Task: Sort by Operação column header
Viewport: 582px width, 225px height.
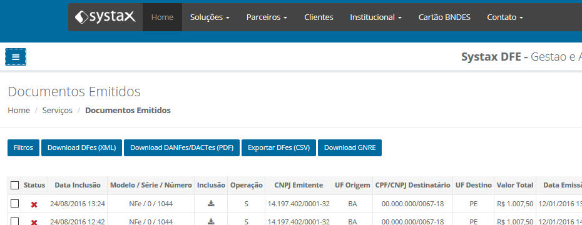Action: point(247,185)
